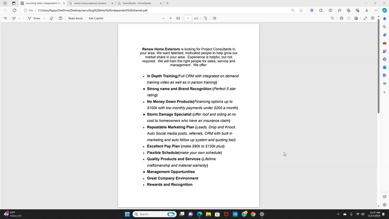
Task: Open browser Extensions puzzle icon
Action: tap(321, 10)
